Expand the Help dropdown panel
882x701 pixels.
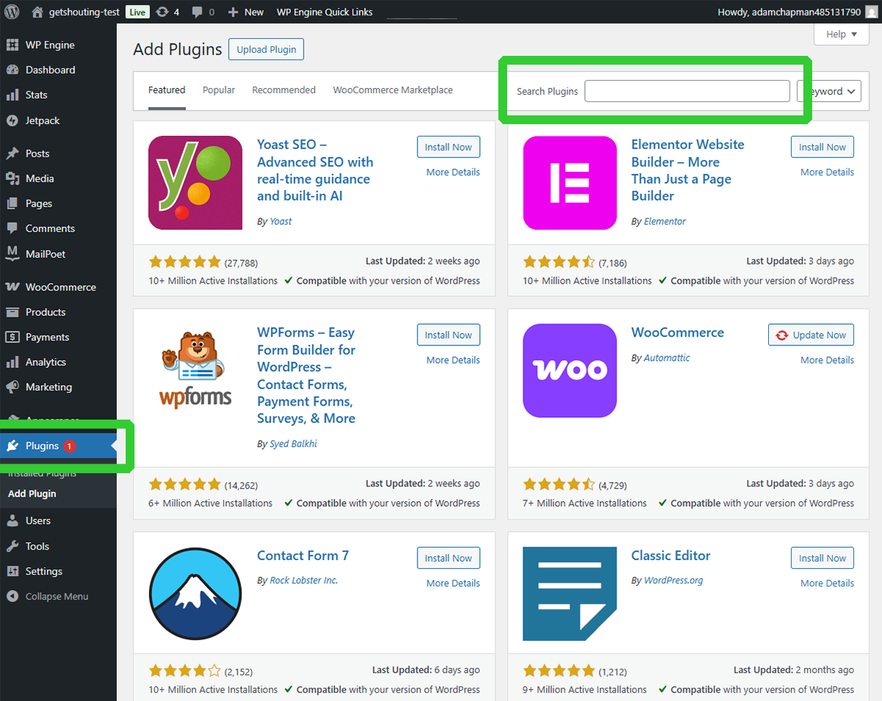pos(840,34)
